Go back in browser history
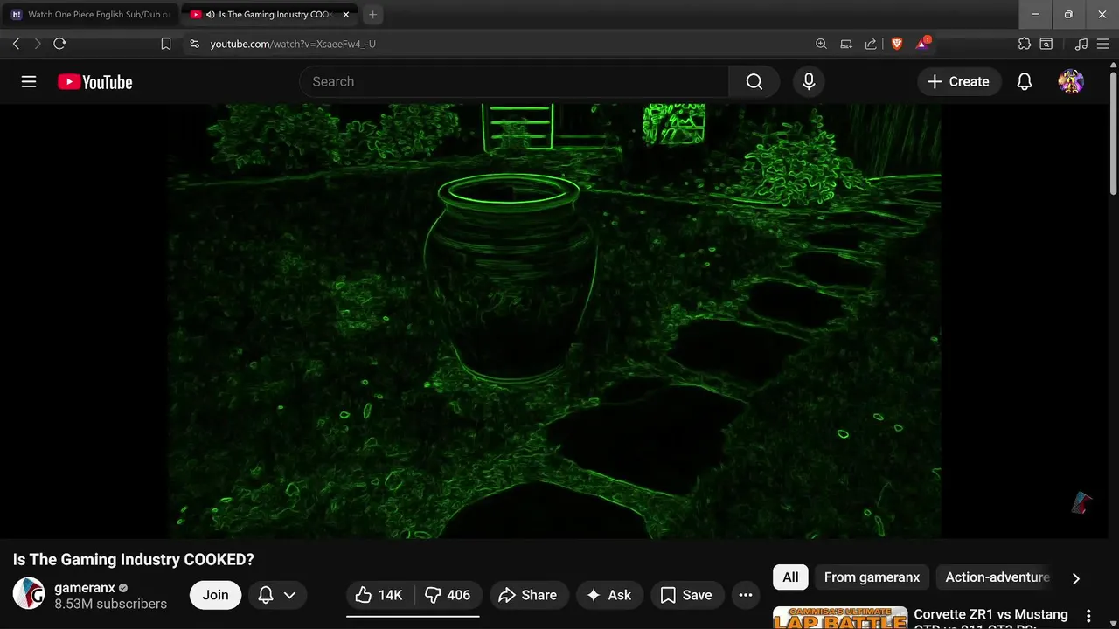 (x=16, y=44)
